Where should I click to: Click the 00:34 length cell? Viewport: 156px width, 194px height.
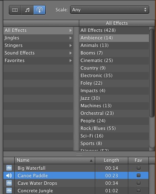coord(112,183)
